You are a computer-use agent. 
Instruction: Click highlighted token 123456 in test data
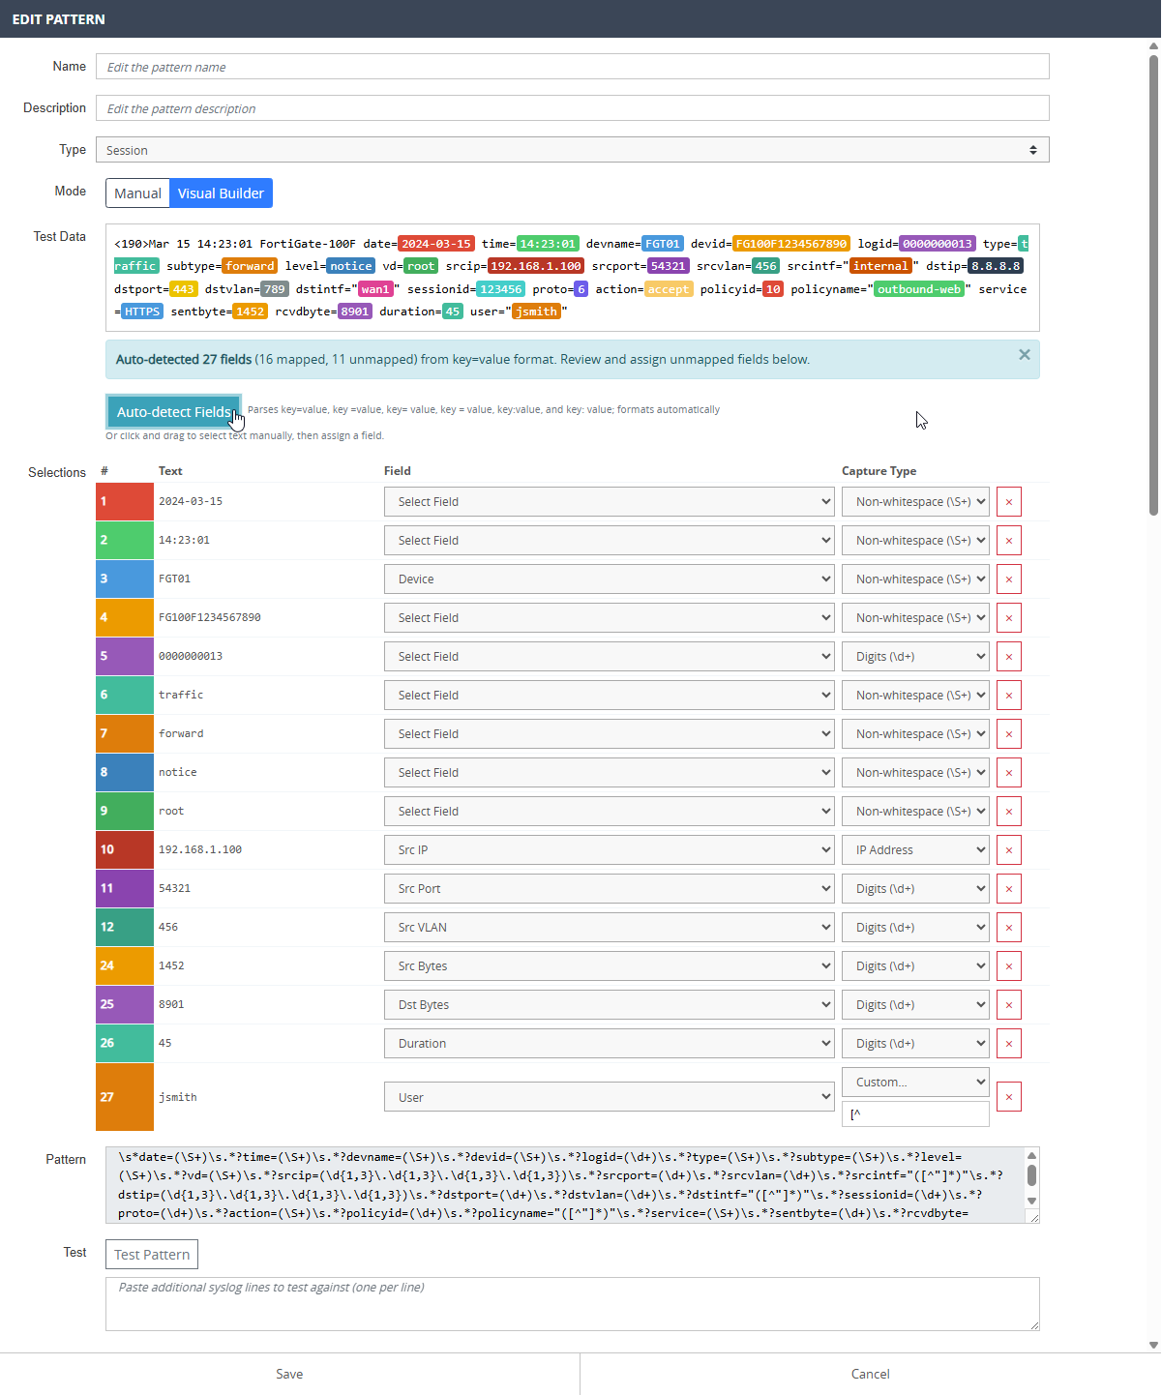pyautogui.click(x=501, y=289)
